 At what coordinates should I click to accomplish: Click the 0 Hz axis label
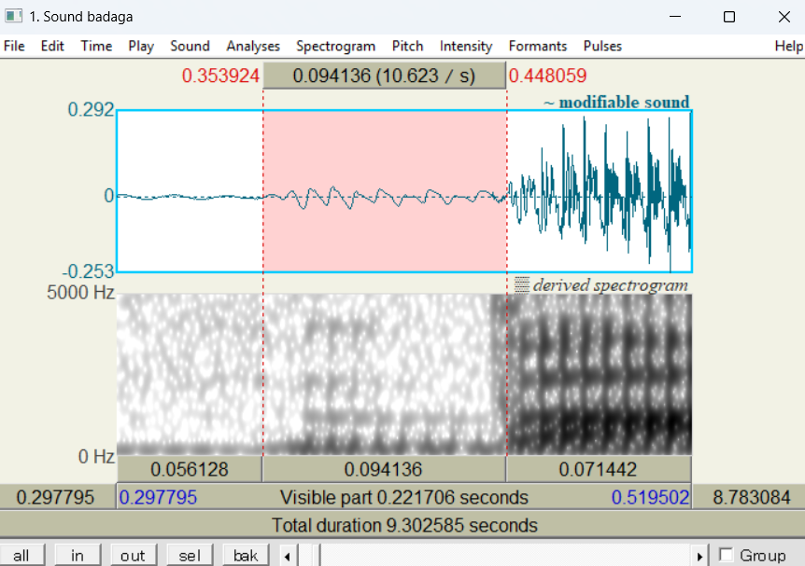coord(96,456)
